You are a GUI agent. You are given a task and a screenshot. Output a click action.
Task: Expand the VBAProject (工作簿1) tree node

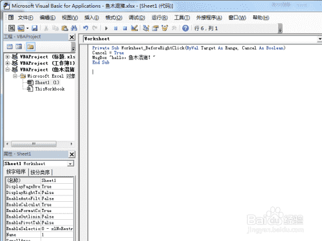pyautogui.click(x=8, y=63)
